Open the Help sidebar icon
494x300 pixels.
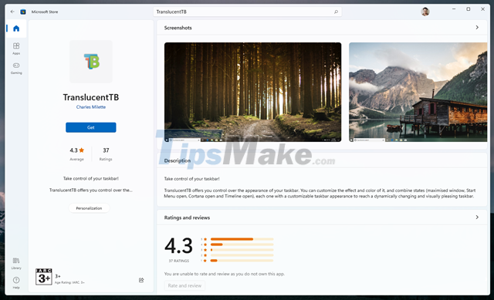click(x=16, y=283)
